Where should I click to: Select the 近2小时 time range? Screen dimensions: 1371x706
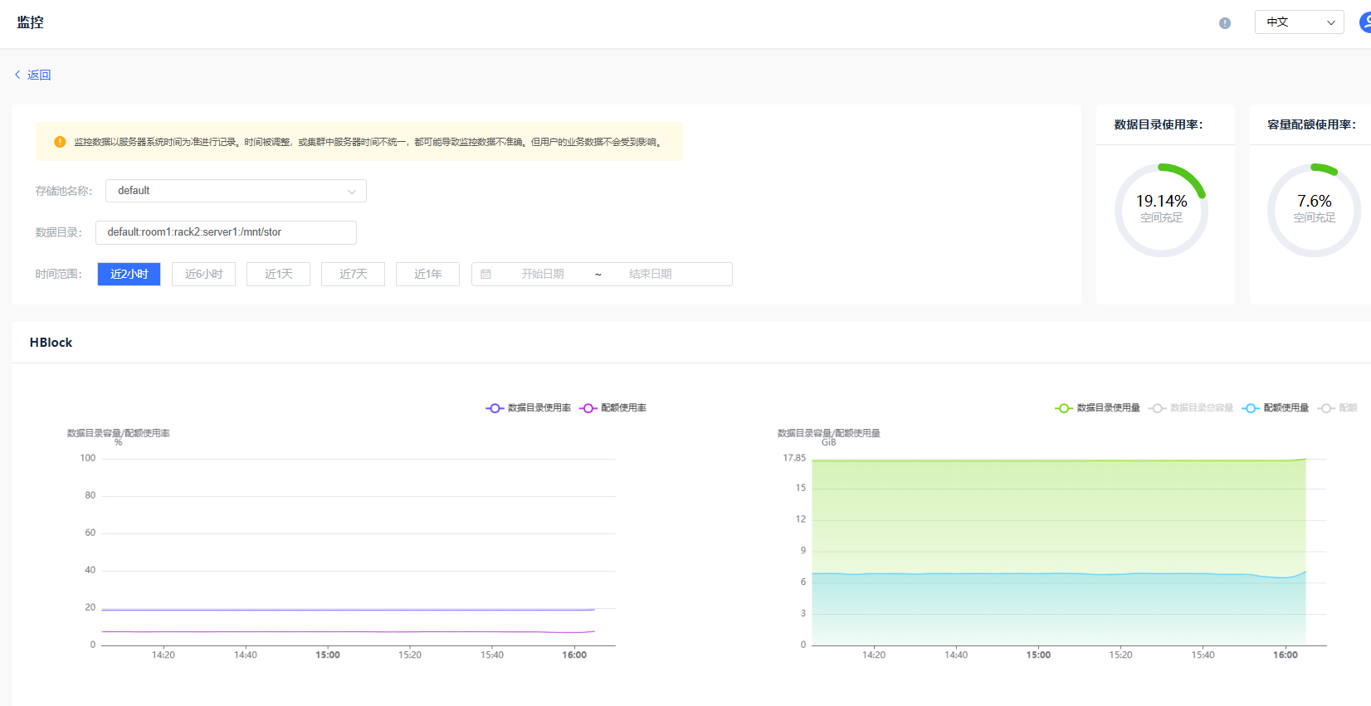pos(129,274)
